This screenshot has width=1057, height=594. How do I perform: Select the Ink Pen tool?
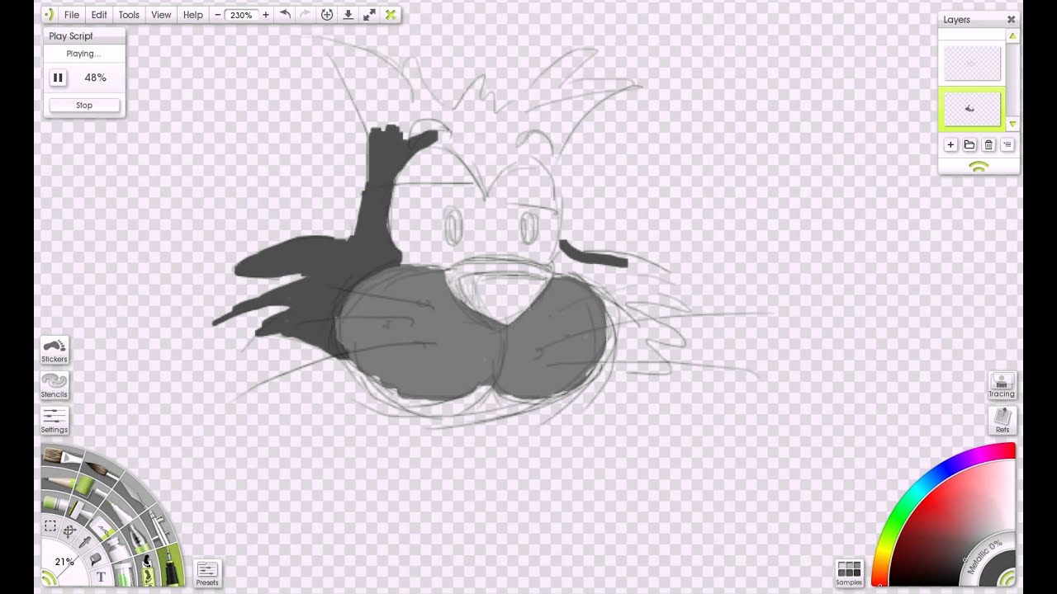173,566
